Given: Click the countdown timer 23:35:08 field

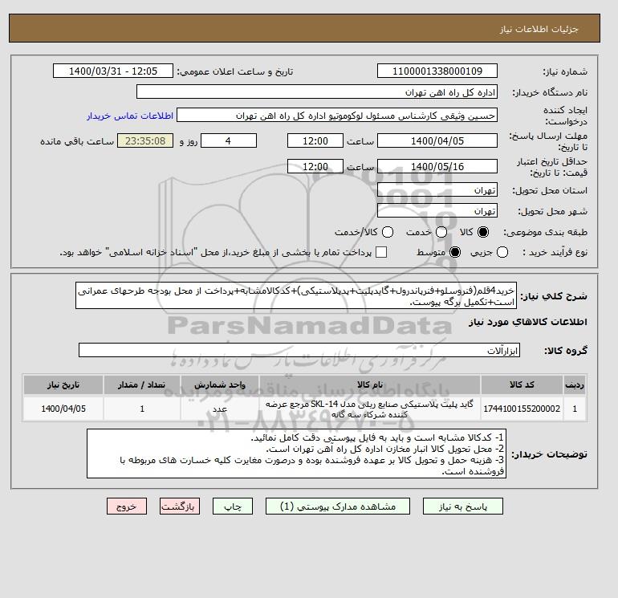Looking at the screenshot, I should click(x=145, y=140).
